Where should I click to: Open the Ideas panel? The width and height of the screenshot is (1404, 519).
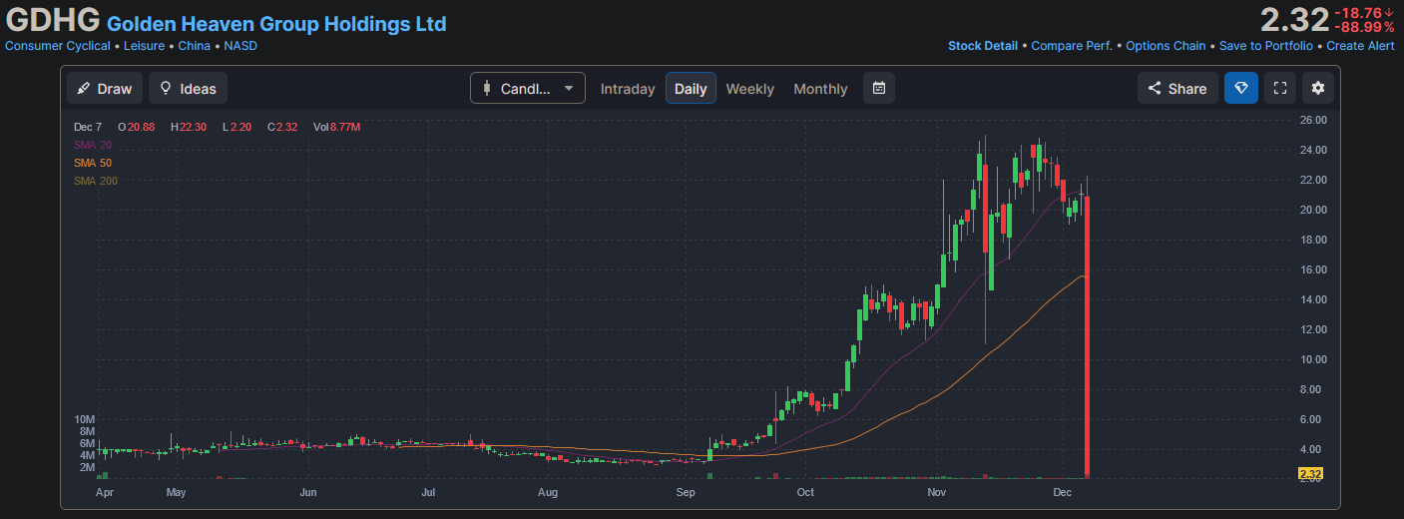(188, 88)
